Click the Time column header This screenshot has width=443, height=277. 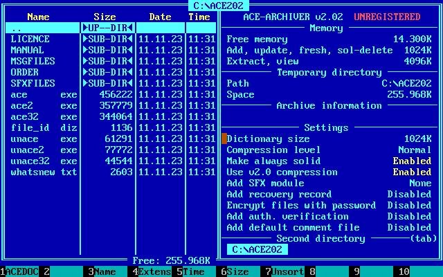(199, 17)
